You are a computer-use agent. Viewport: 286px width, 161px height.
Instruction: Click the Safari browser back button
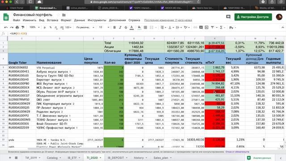(17, 2)
